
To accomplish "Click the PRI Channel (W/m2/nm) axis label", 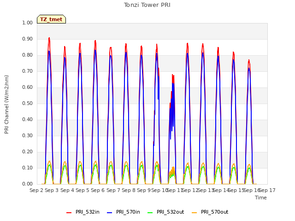I will click(x=6, y=105).
